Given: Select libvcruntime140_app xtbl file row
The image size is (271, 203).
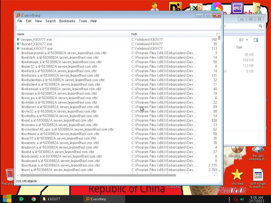Looking at the screenshot, I should tap(117, 129).
